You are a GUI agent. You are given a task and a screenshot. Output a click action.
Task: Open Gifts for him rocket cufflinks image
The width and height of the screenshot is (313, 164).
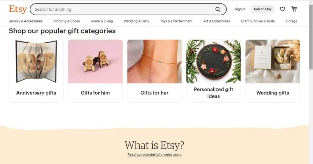point(95,61)
